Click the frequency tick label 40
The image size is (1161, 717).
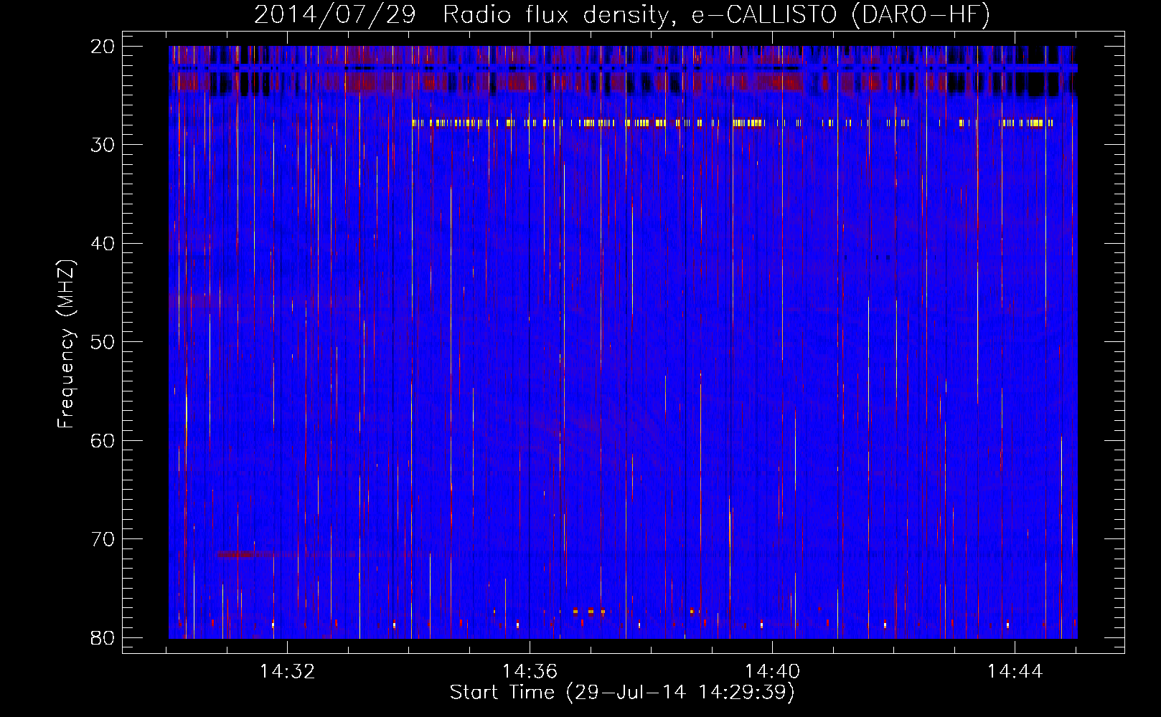(x=103, y=244)
